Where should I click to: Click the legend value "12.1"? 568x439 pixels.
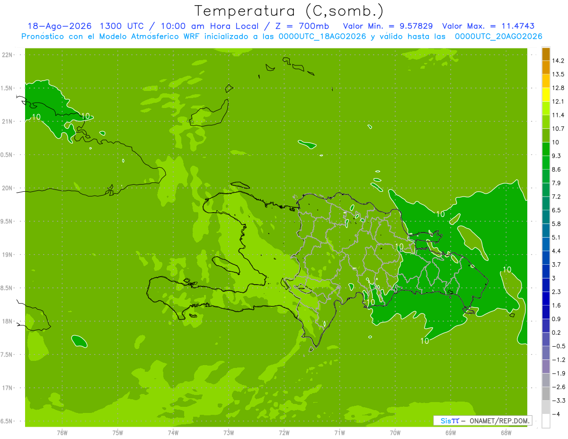click(x=559, y=101)
